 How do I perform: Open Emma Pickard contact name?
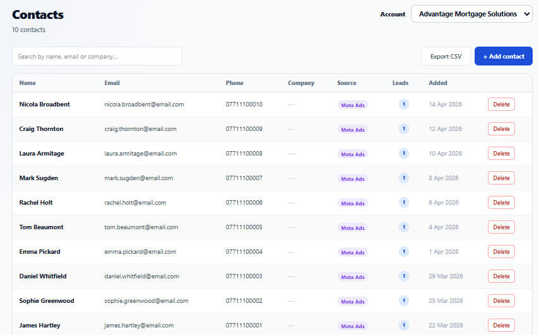[40, 252]
